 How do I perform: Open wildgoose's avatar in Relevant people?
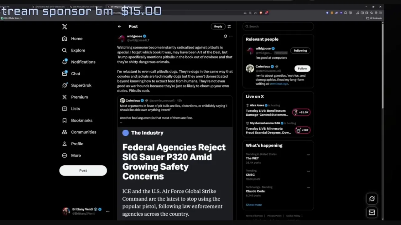point(250,51)
